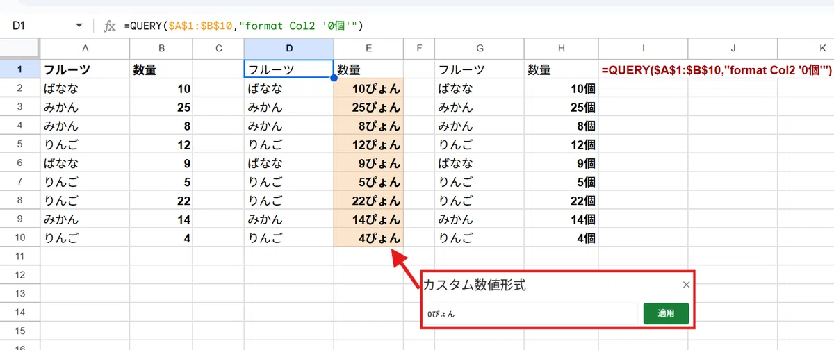Click cell D6 ばなな
This screenshot has width=834, height=350.
289,163
